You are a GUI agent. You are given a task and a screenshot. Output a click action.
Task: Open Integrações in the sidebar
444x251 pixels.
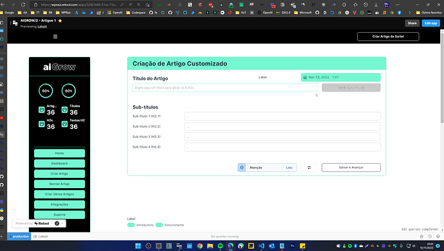point(59,204)
